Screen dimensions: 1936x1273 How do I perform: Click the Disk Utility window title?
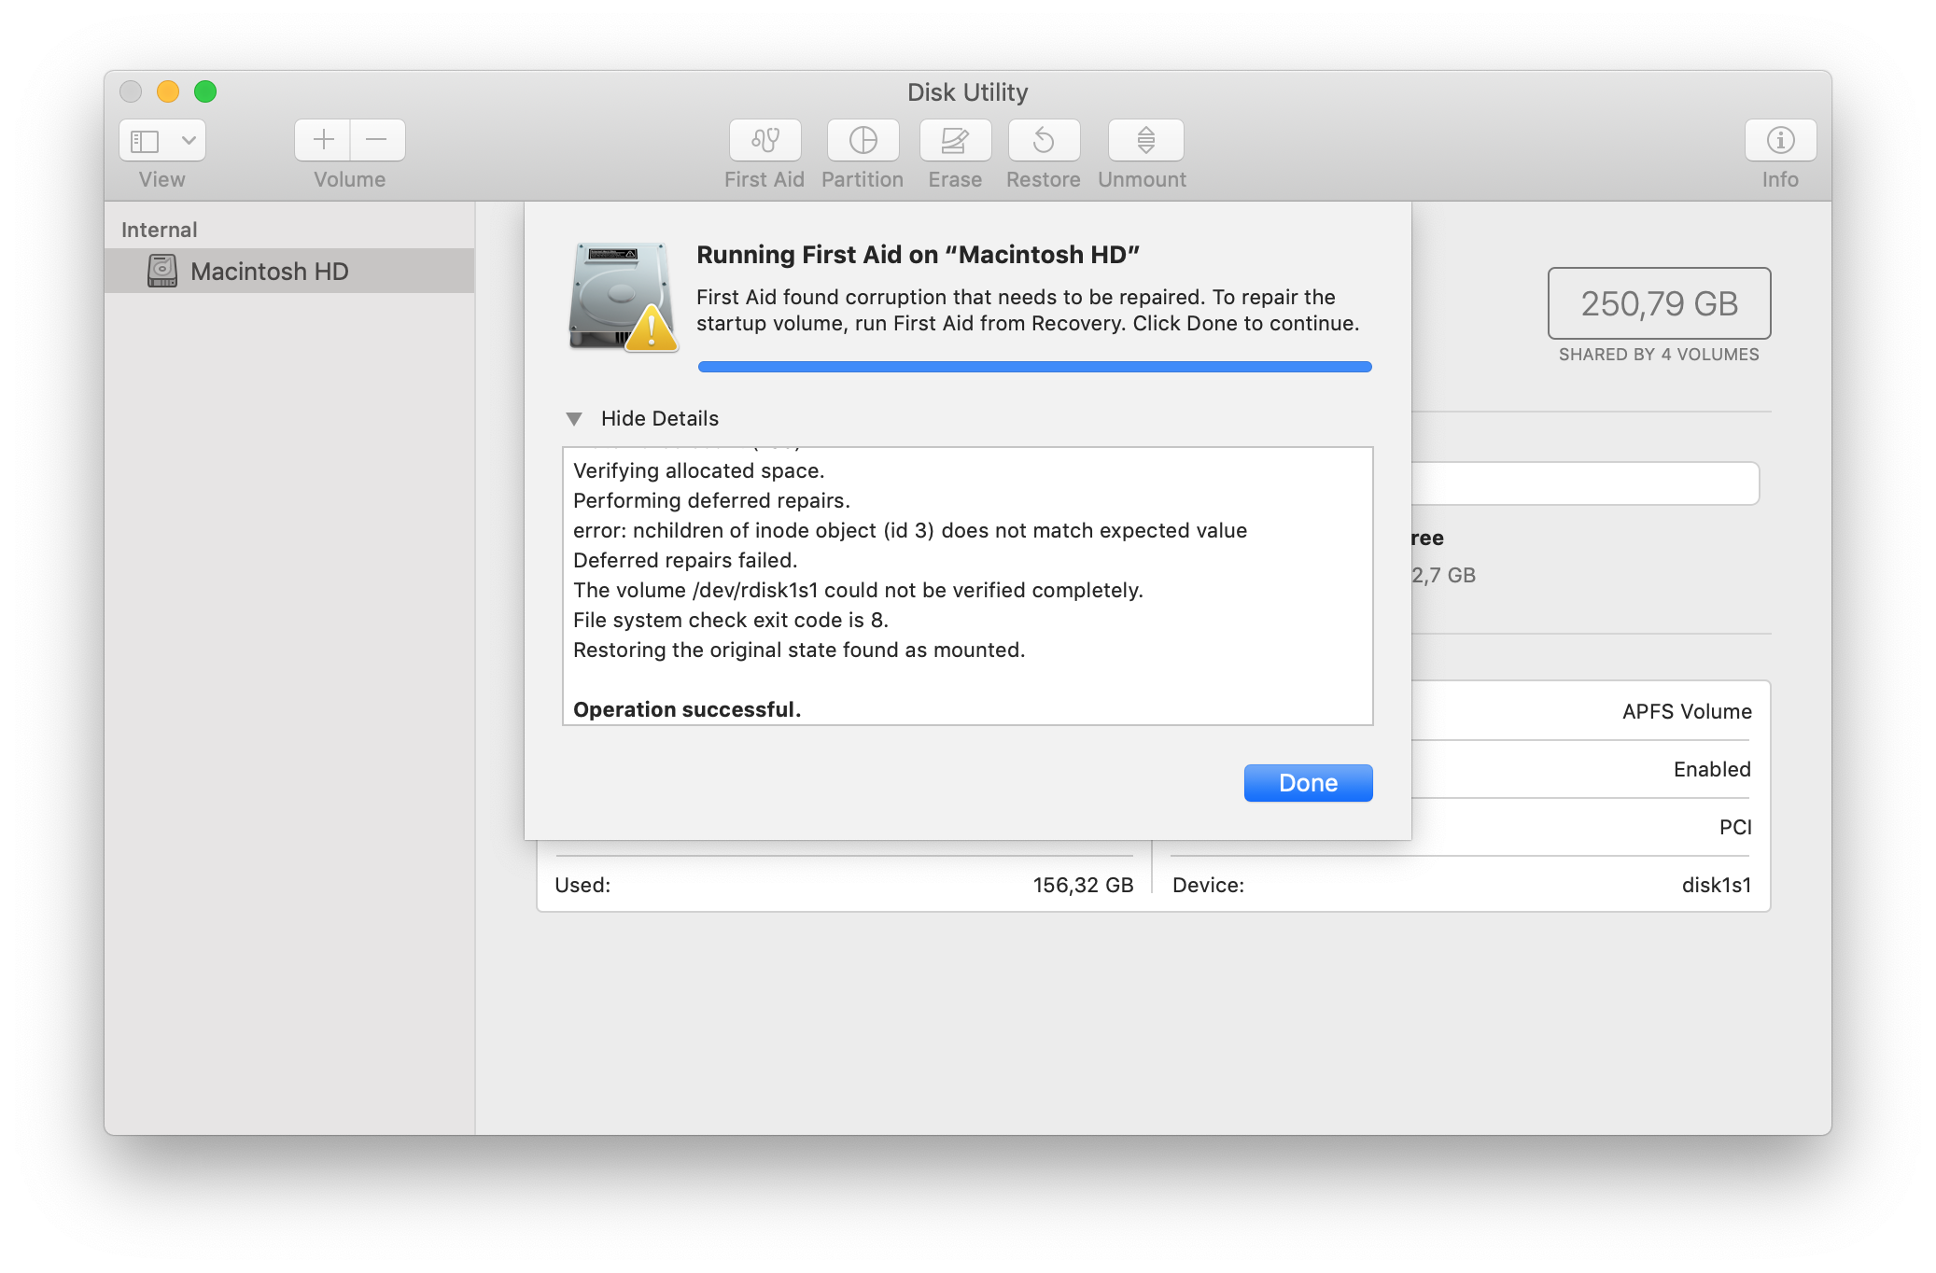tap(967, 91)
